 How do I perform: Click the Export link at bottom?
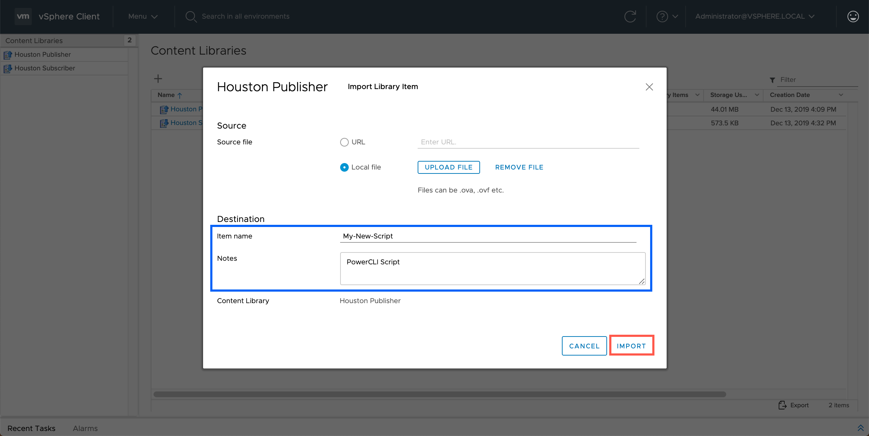click(799, 405)
